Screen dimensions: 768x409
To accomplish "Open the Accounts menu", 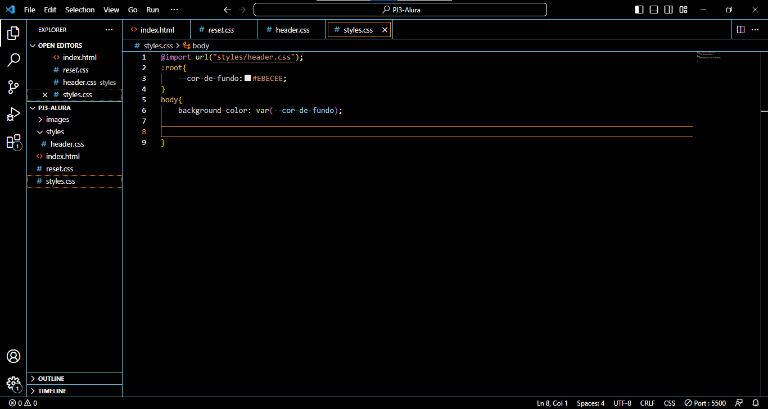I will [x=13, y=356].
